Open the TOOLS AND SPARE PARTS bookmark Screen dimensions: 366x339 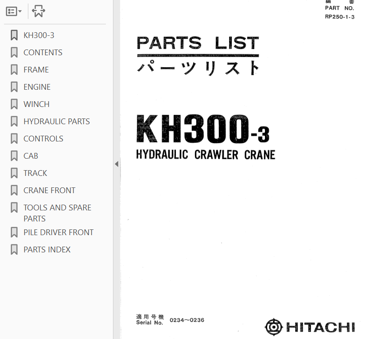click(58, 213)
